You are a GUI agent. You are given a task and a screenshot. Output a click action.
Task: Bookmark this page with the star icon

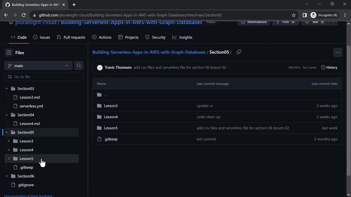pyautogui.click(x=294, y=15)
